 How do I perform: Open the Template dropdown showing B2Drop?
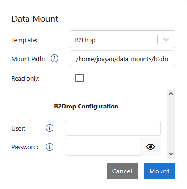coord(122,39)
